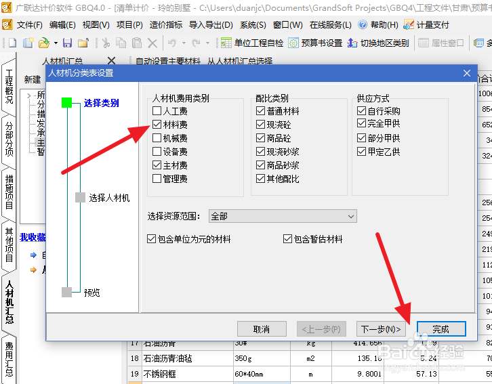Click the new-from-template toolbar icon
This screenshot has width=492, height=384.
coord(28,43)
